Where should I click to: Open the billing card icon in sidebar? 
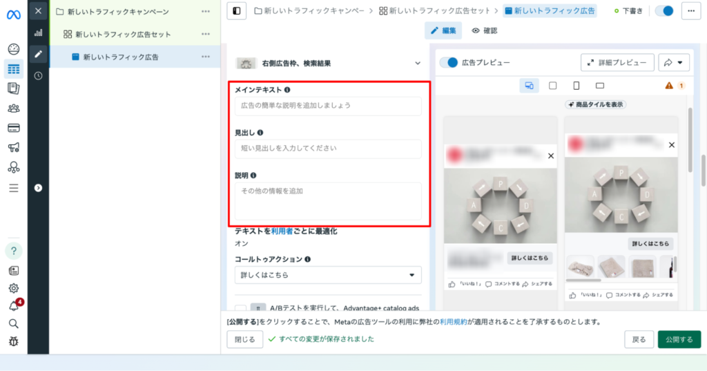tap(13, 128)
